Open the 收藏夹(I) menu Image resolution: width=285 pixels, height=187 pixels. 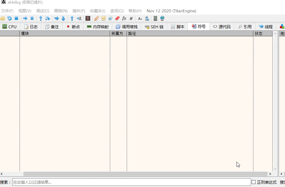click(x=98, y=11)
